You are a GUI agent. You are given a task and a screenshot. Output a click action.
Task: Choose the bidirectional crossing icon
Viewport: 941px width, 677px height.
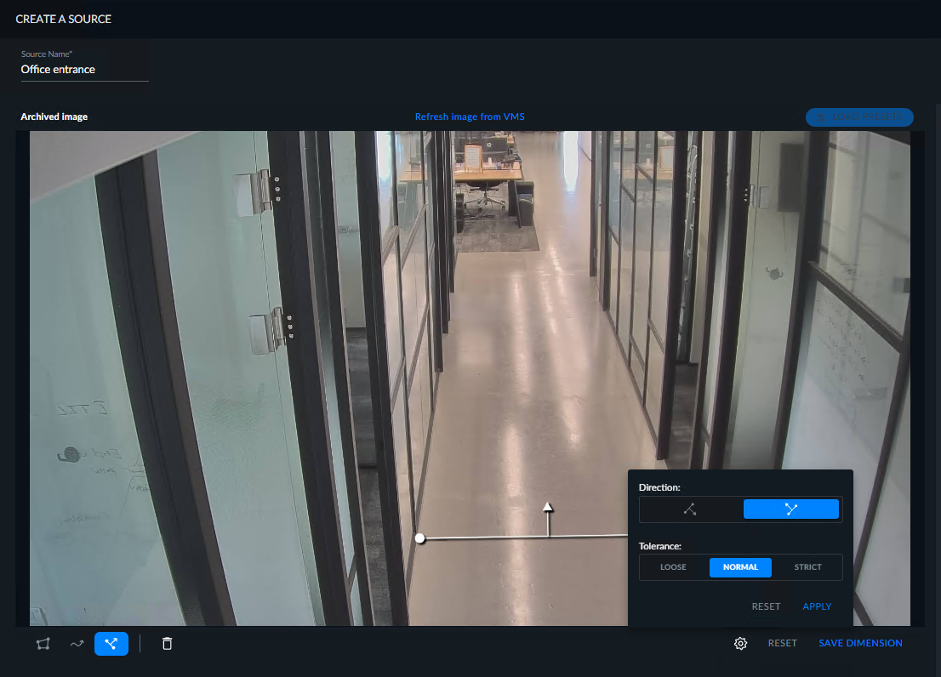pos(791,509)
